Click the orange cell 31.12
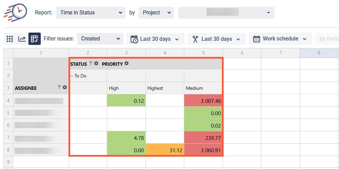Image resolution: width=339 pixels, height=169 pixels. [165, 150]
